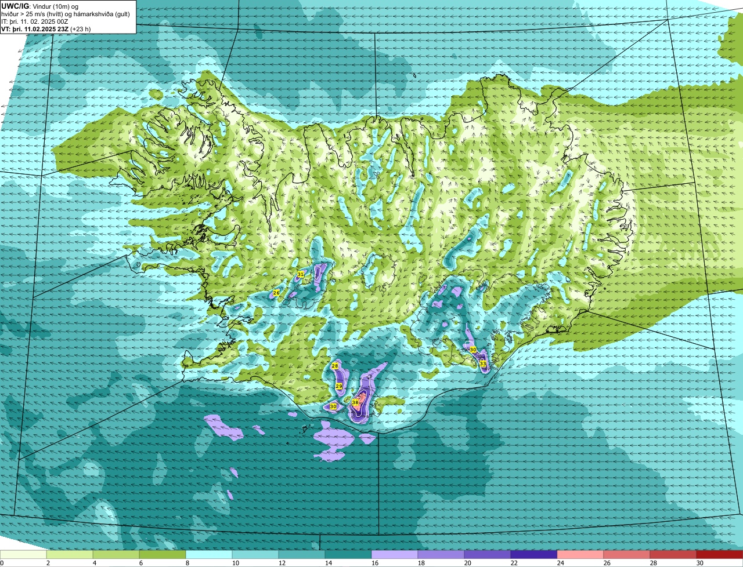
Task: Select the yellow gust label 26 on the map
Action: click(276, 293)
